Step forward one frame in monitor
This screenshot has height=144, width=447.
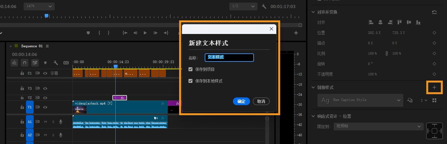pyautogui.click(x=155, y=33)
